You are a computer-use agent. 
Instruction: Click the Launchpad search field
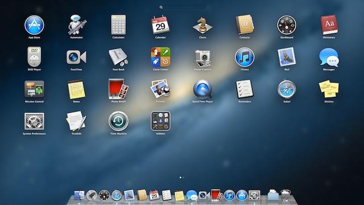(x=182, y=7)
